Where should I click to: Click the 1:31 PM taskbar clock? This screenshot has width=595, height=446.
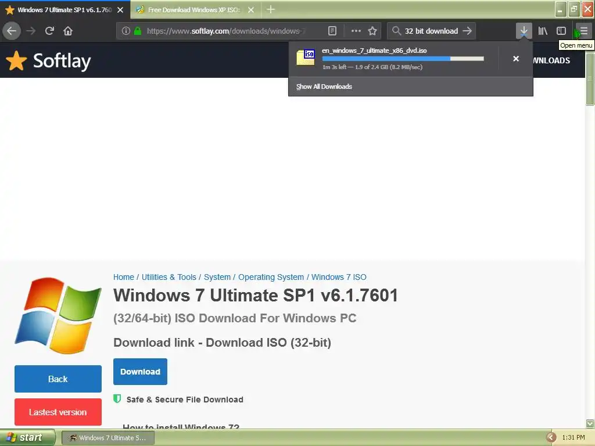[574, 438]
